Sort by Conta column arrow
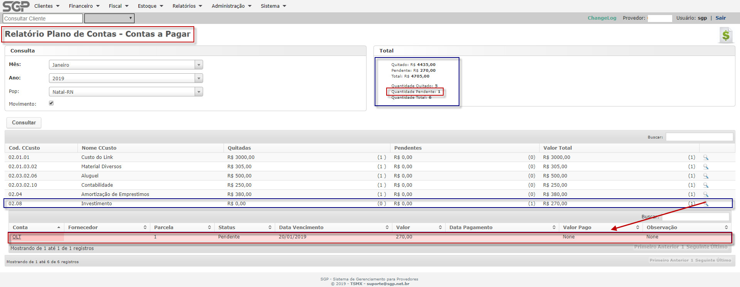 tap(59, 228)
